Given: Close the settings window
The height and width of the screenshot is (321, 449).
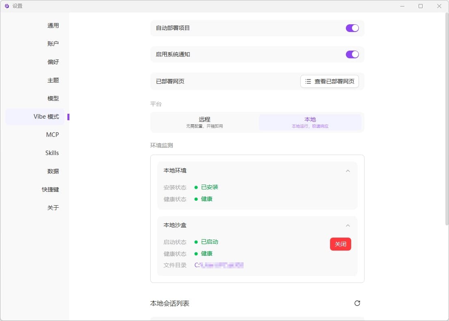Looking at the screenshot, I should coord(439,6).
